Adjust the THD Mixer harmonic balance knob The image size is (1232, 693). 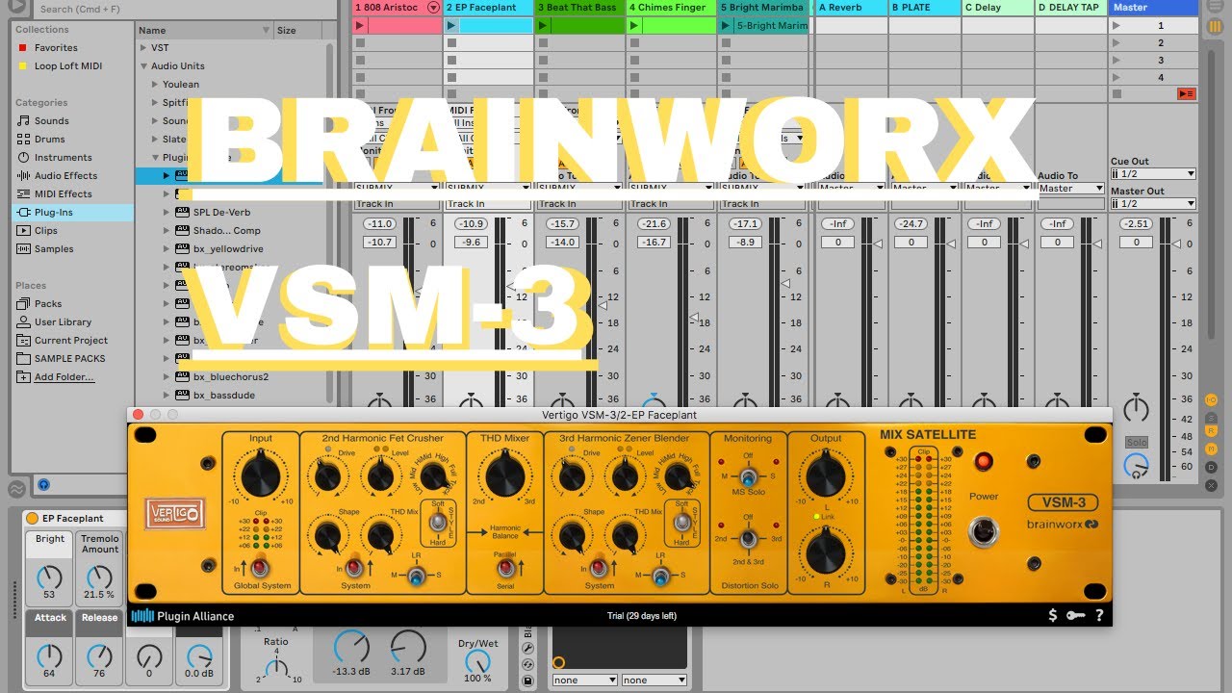pos(504,476)
